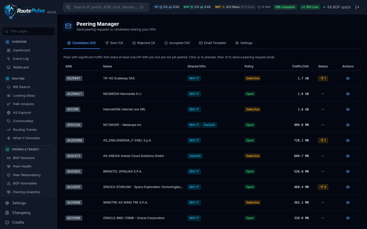Focus the global search IP/prefix field
Viewport: 367px width, 229px height.
point(106,7)
